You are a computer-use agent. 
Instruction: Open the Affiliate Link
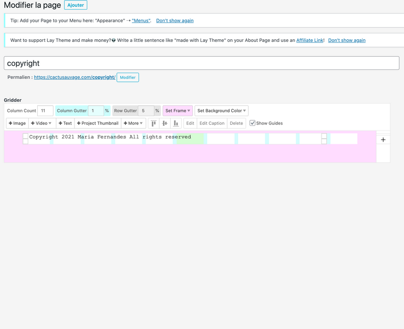click(309, 40)
